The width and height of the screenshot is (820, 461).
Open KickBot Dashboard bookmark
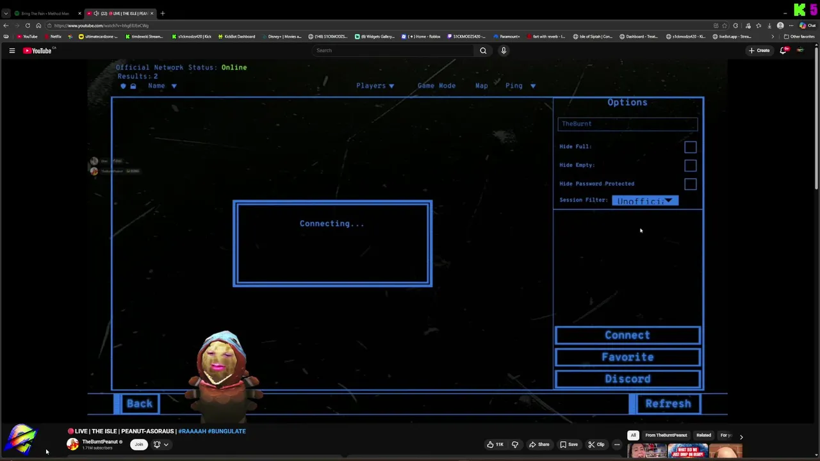pyautogui.click(x=236, y=36)
